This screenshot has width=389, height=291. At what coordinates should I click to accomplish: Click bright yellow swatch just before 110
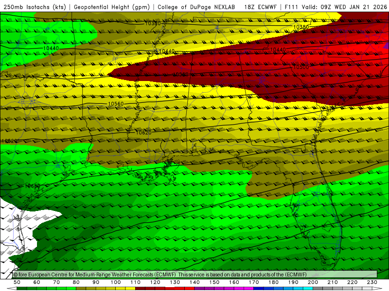[130, 289]
